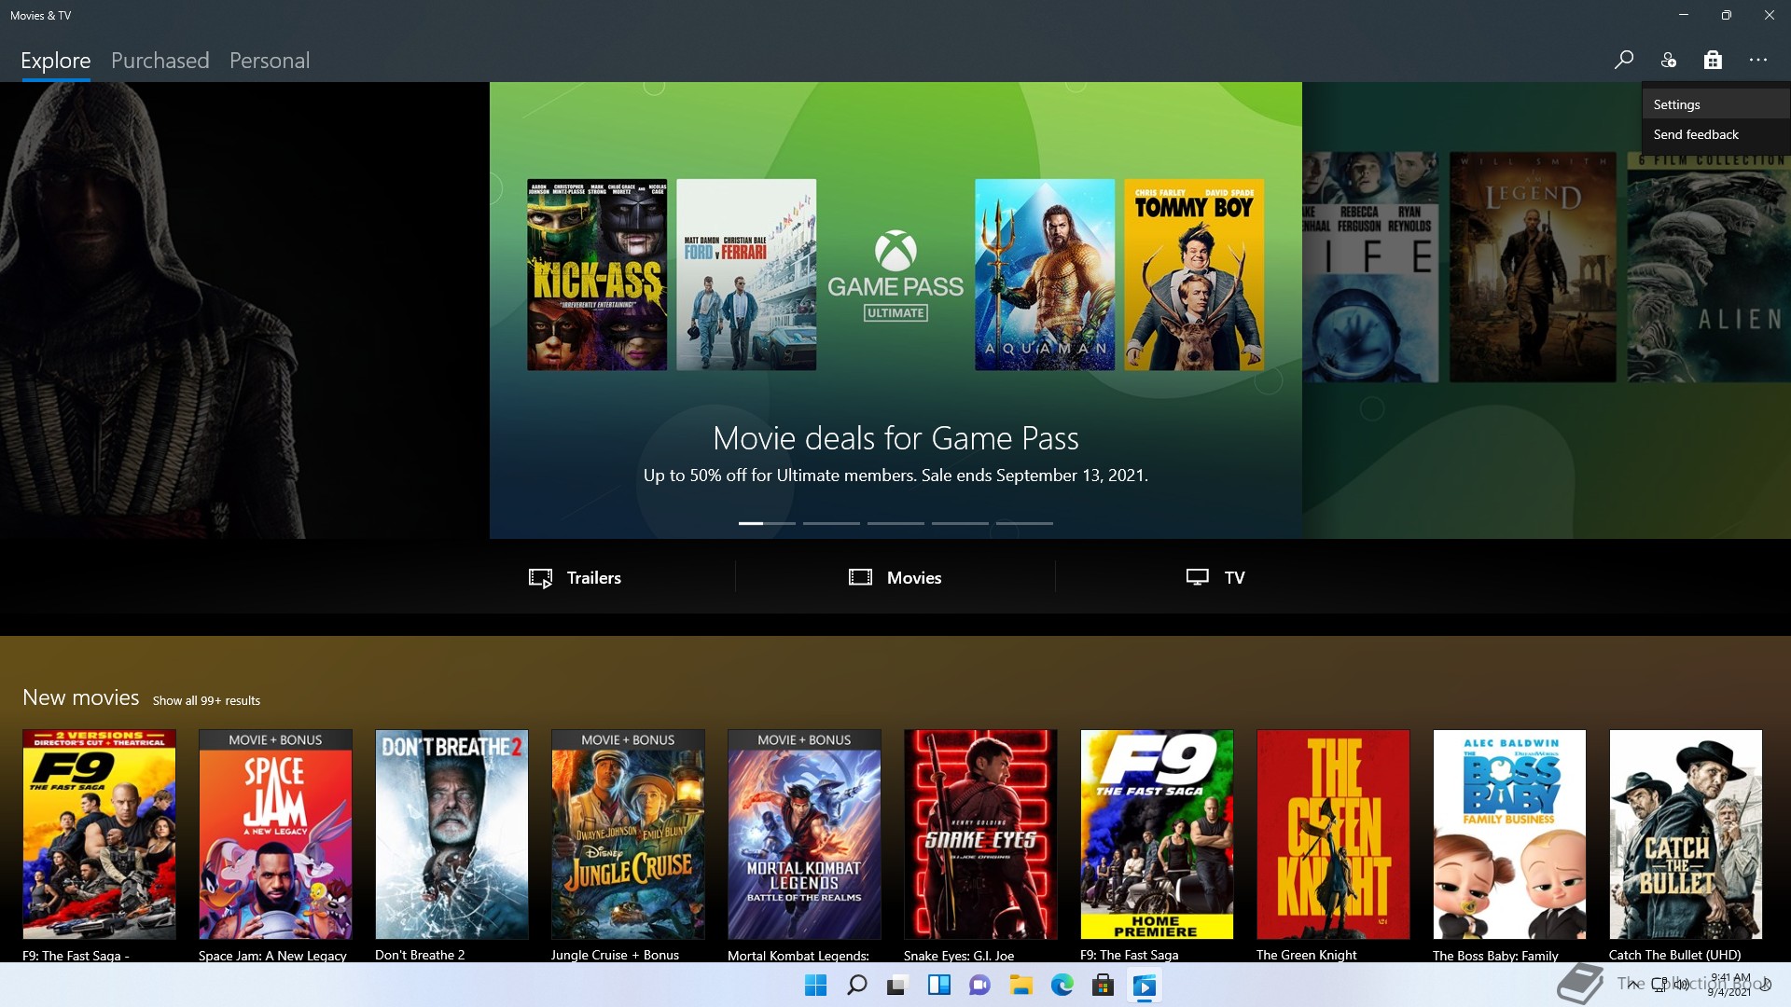Select fourth carousel page indicator

pyautogui.click(x=960, y=523)
